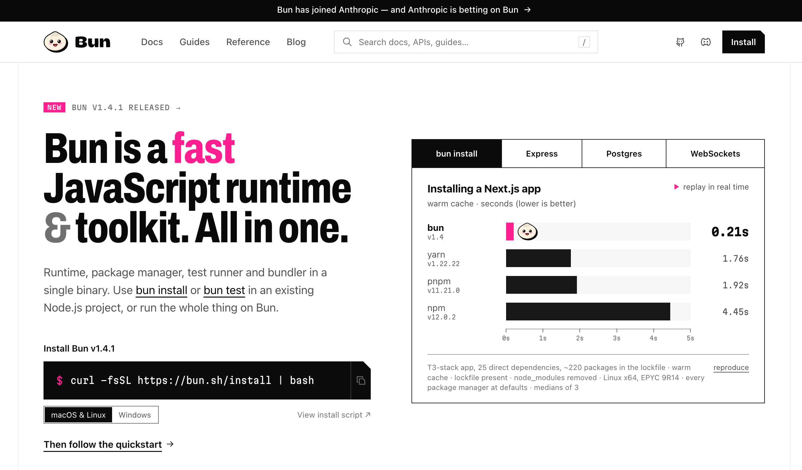Go to the Reference page
This screenshot has width=802, height=470.
248,42
